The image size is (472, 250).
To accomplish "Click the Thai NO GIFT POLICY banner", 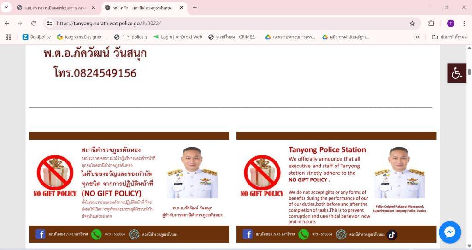I will [129, 187].
